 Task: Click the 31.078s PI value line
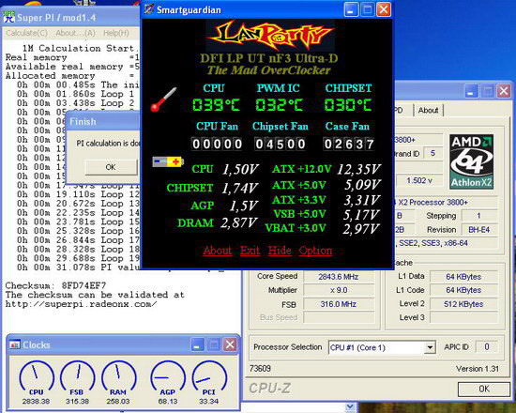78,268
